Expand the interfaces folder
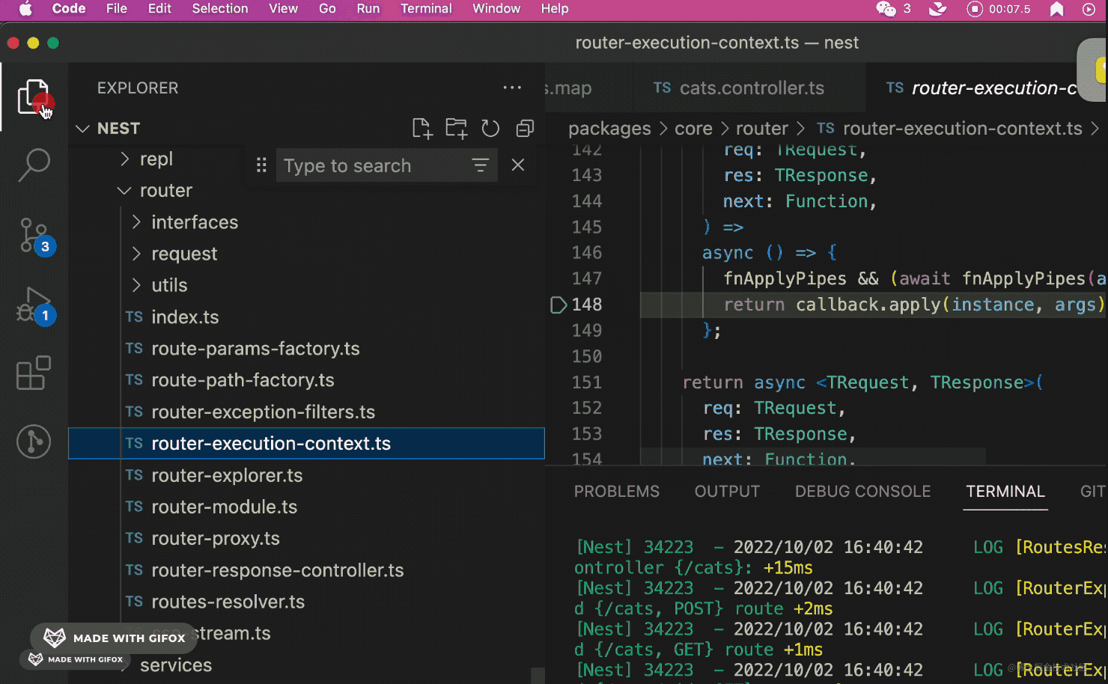 click(136, 222)
